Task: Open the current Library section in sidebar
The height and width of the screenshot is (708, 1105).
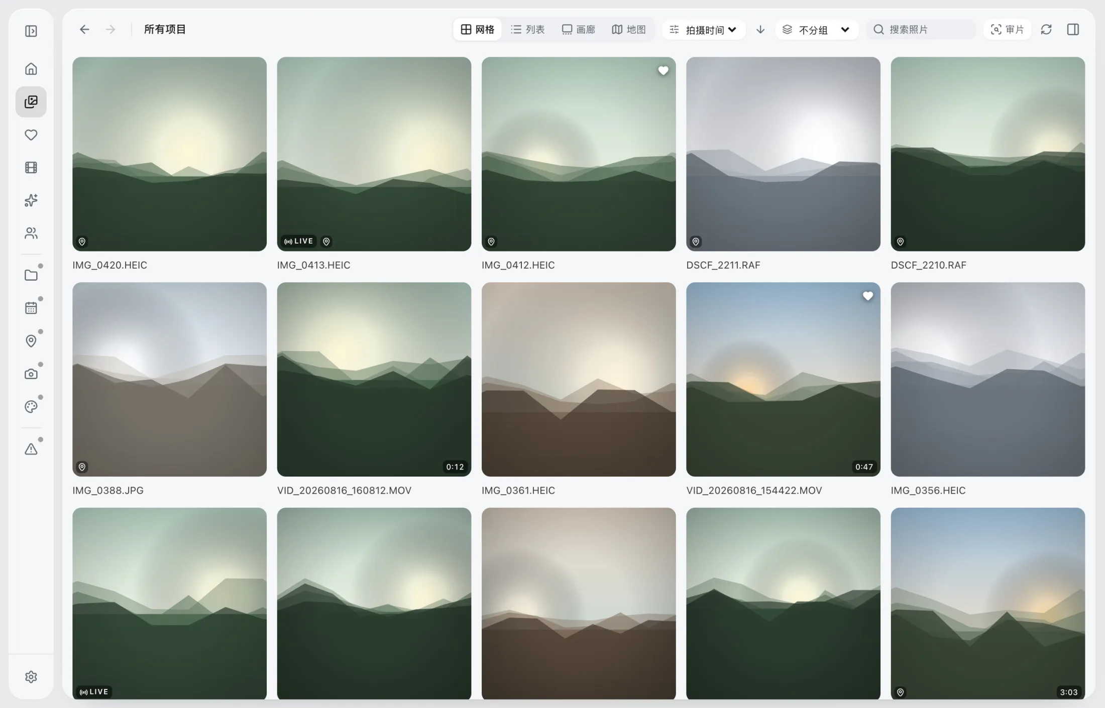Action: [x=31, y=102]
